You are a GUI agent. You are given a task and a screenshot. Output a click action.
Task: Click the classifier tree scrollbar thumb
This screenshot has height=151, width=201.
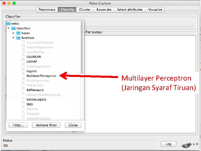(82, 48)
